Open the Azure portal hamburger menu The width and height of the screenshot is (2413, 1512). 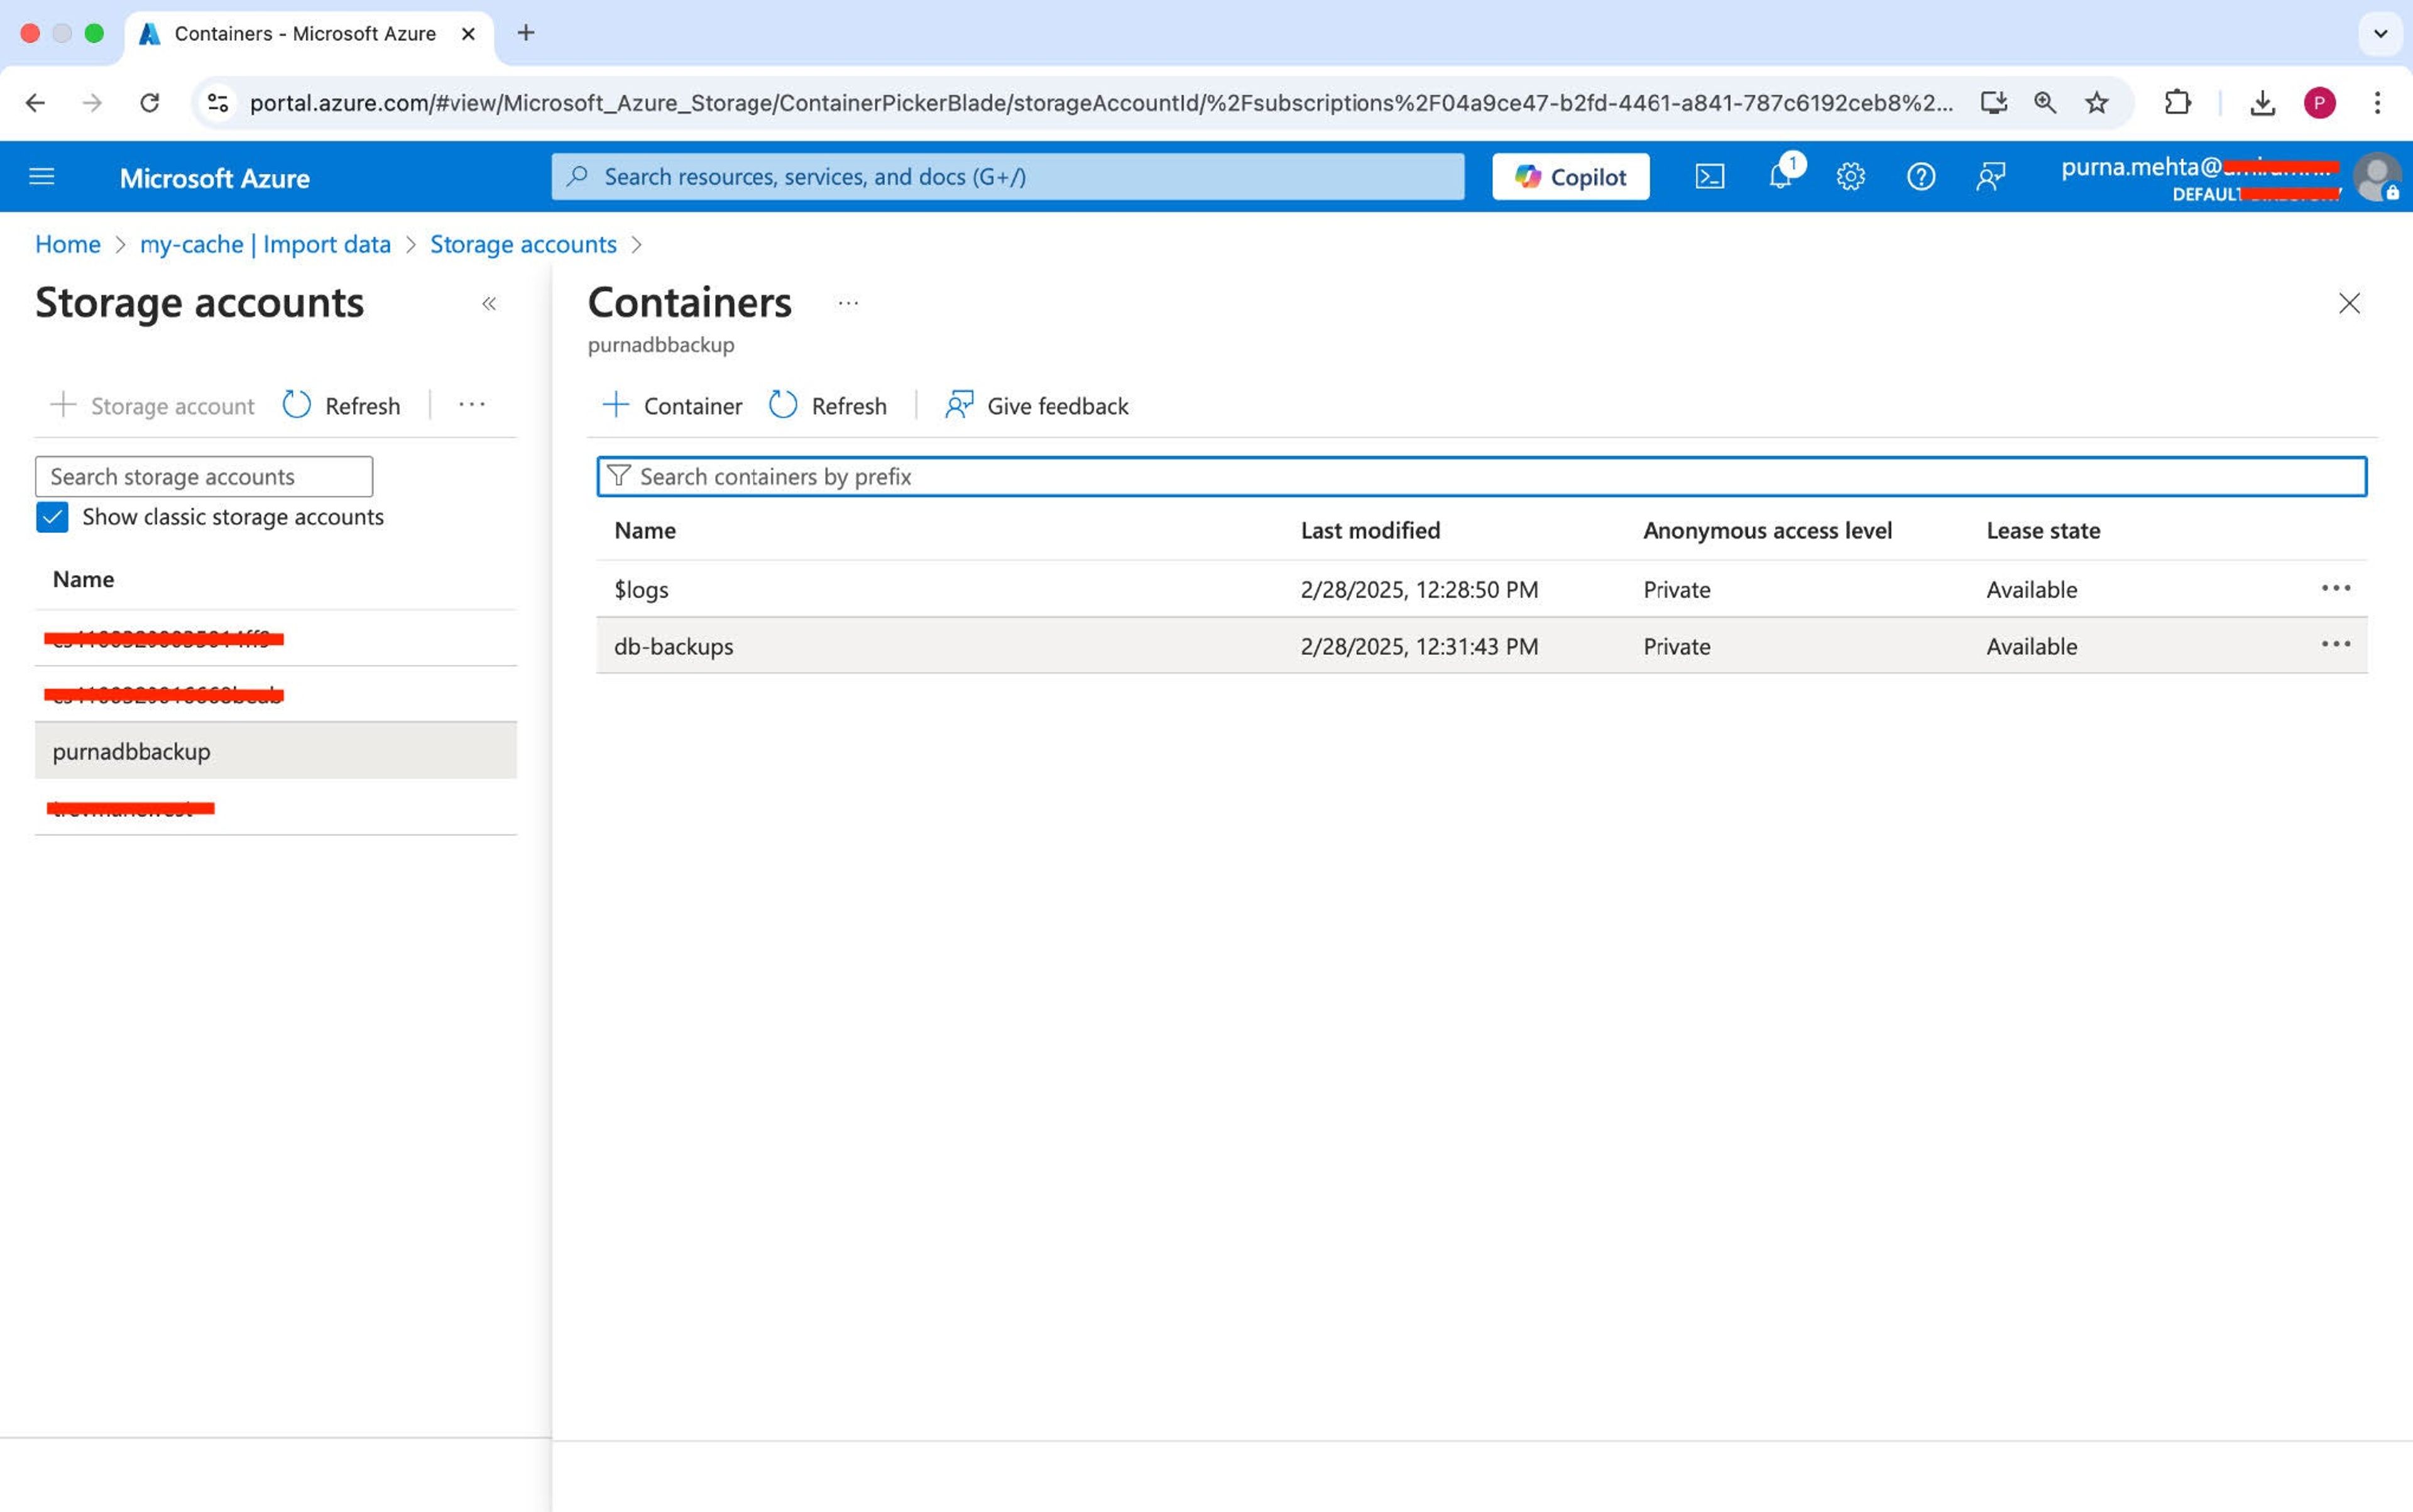coord(42,177)
